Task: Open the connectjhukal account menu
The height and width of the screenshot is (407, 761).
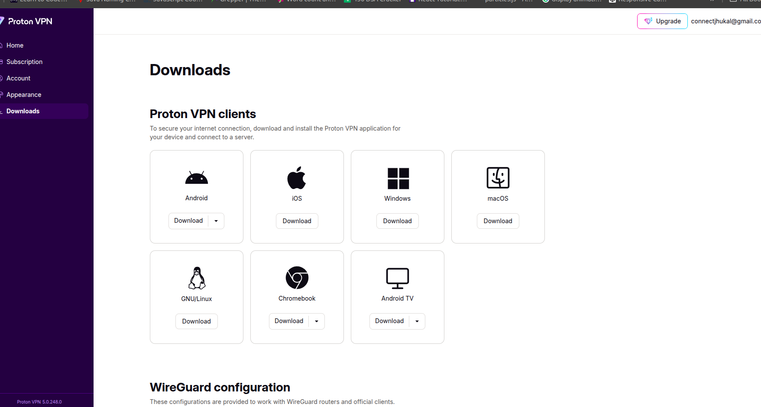Action: pyautogui.click(x=726, y=21)
